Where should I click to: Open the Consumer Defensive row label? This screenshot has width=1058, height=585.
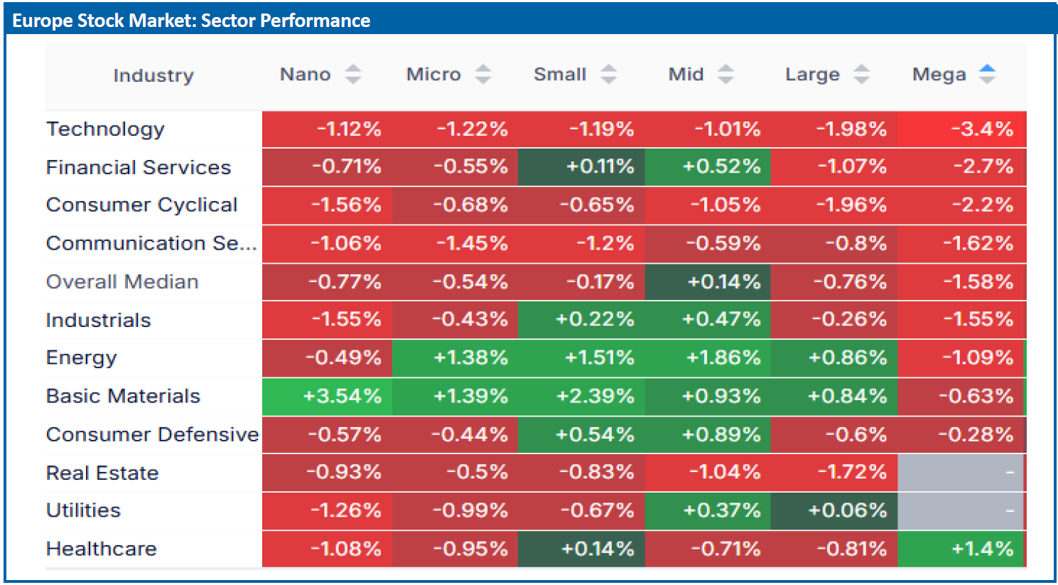point(152,435)
